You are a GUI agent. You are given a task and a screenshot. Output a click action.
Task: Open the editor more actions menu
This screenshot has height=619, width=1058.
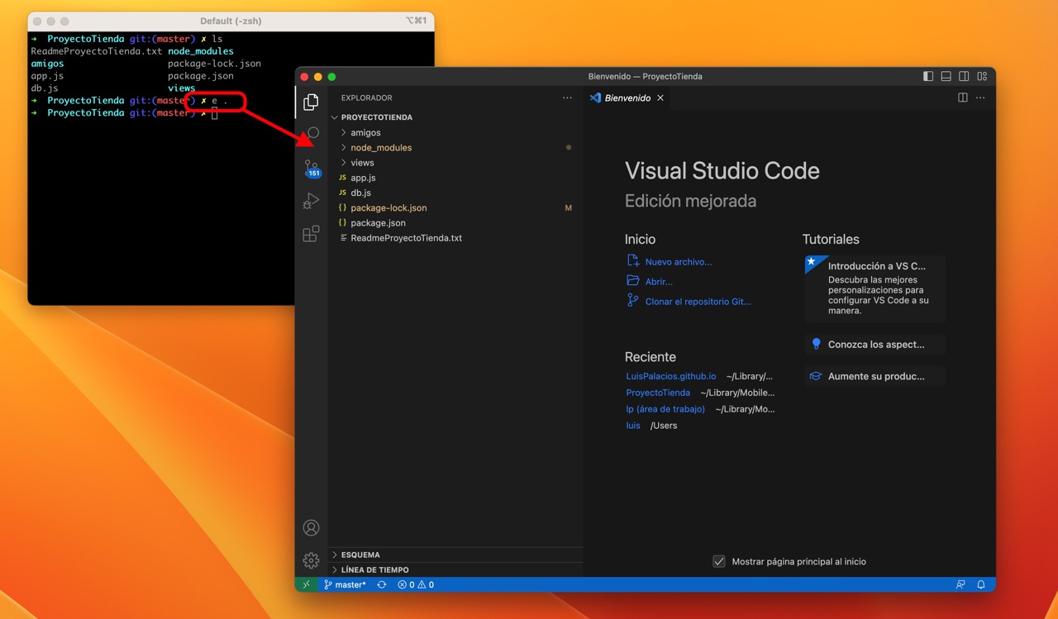coord(980,98)
